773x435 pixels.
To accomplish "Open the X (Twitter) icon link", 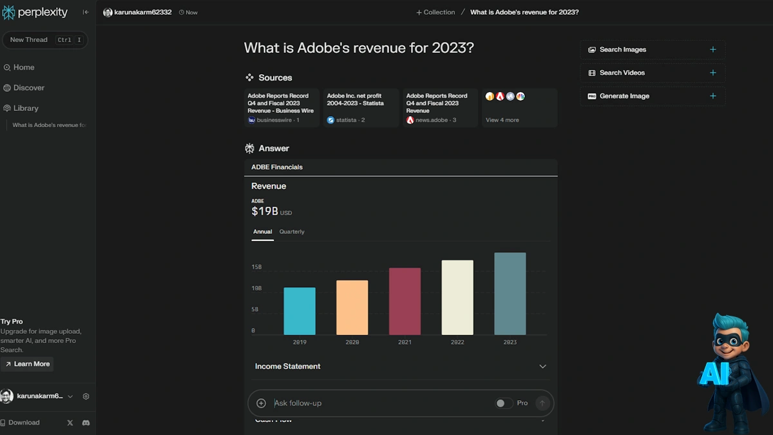I will coord(70,423).
